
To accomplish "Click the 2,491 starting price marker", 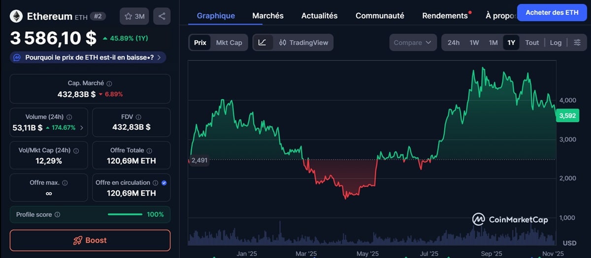I will pyautogui.click(x=198, y=160).
